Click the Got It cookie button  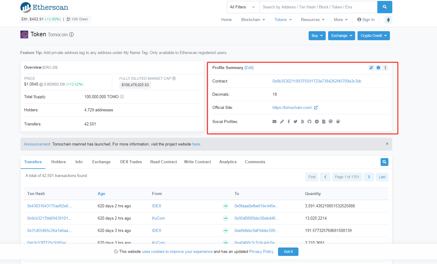(x=288, y=252)
